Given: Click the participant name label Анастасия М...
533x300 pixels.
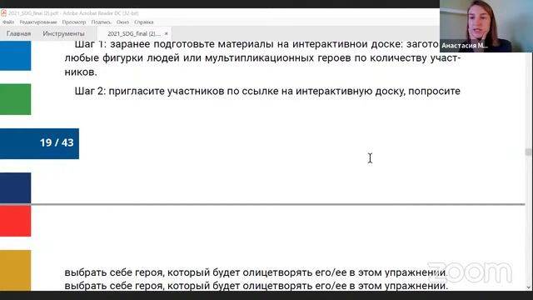Looking at the screenshot, I should point(464,46).
